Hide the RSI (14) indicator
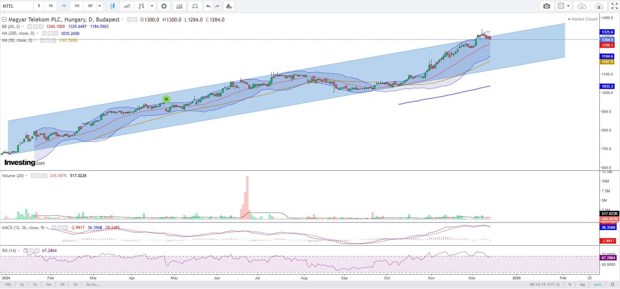 pos(25,251)
